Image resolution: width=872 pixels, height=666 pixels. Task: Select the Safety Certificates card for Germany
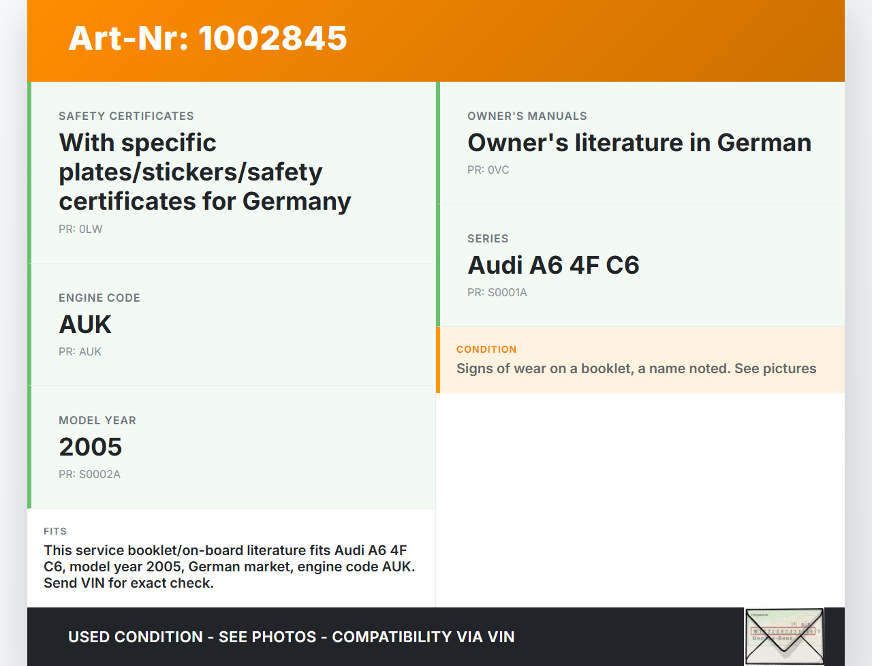232,172
